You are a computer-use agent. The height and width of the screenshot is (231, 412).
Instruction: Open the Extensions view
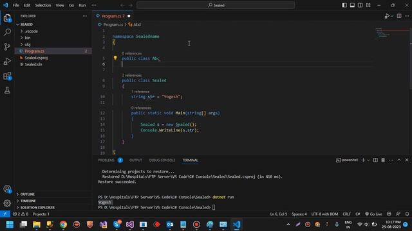click(x=7, y=76)
